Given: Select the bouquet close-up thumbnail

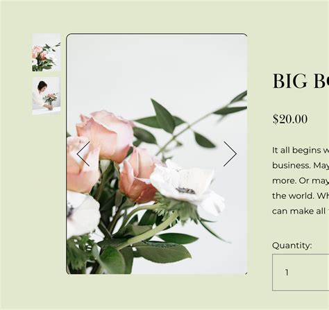Looking at the screenshot, I should pos(47,52).
